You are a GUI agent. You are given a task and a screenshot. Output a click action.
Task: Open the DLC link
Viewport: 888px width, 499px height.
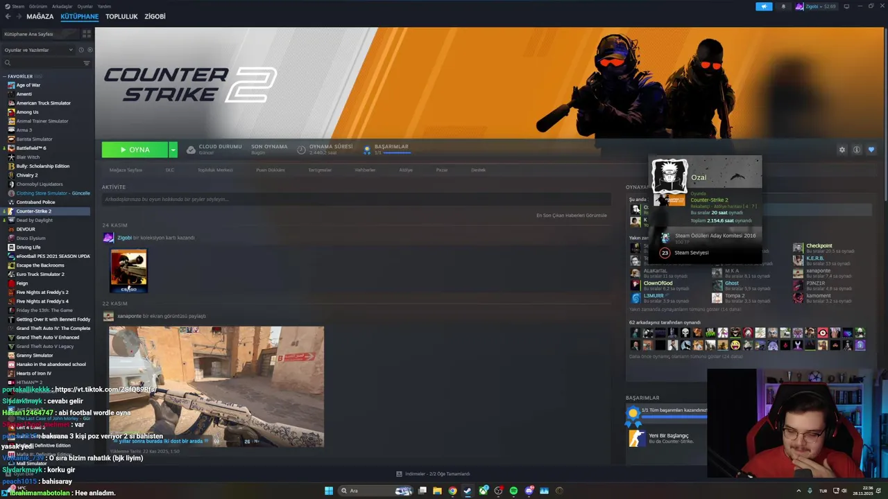[169, 170]
